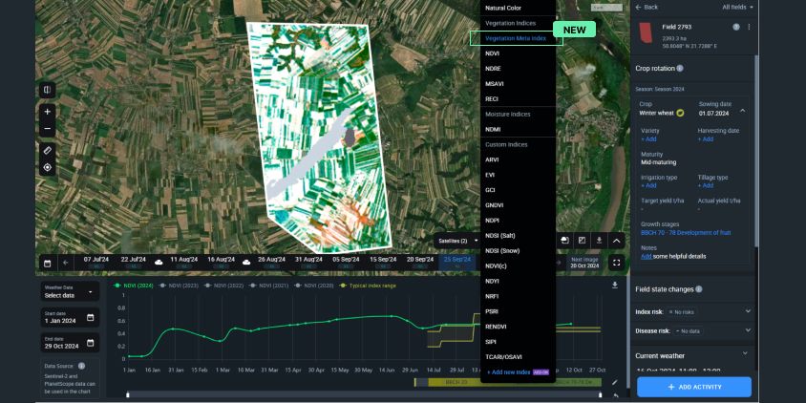Reset chart zoom with undo arrow
The width and height of the screenshot is (806, 403).
click(616, 395)
